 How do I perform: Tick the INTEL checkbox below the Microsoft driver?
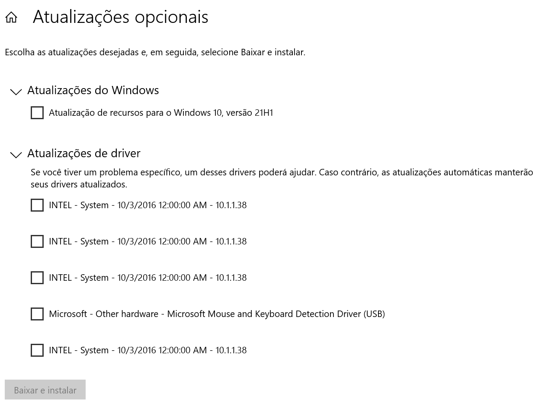pyautogui.click(x=37, y=350)
